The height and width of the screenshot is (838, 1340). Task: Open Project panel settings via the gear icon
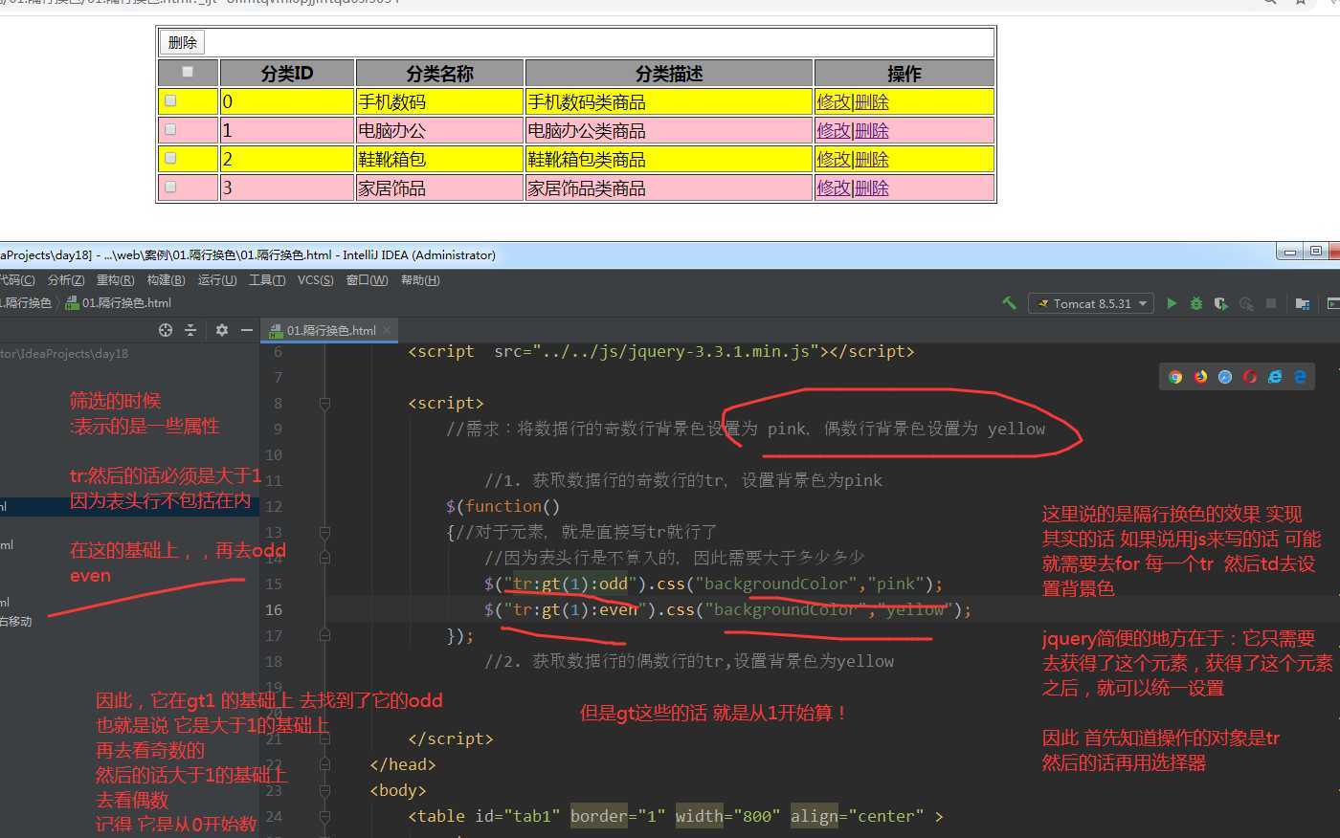(x=222, y=330)
